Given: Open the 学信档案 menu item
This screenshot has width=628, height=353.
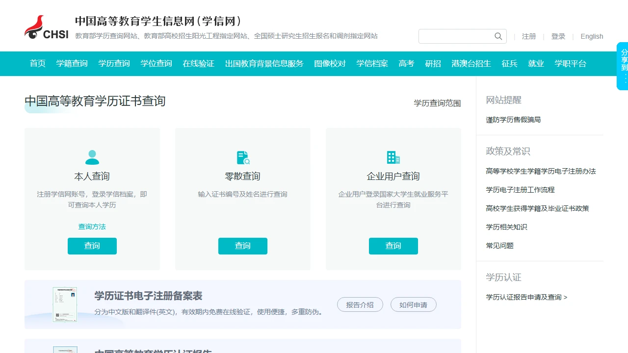Looking at the screenshot, I should [x=372, y=64].
